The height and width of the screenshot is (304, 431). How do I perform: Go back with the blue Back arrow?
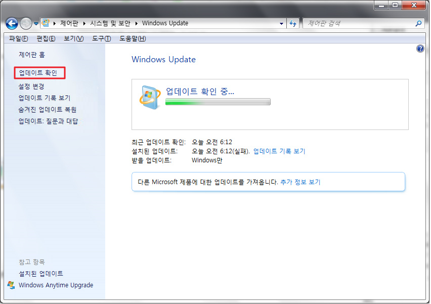pyautogui.click(x=12, y=24)
